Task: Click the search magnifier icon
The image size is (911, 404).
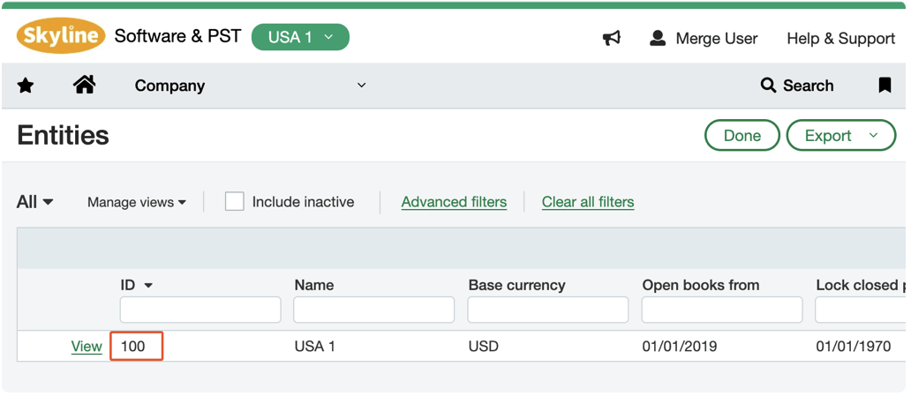Action: pyautogui.click(x=768, y=86)
